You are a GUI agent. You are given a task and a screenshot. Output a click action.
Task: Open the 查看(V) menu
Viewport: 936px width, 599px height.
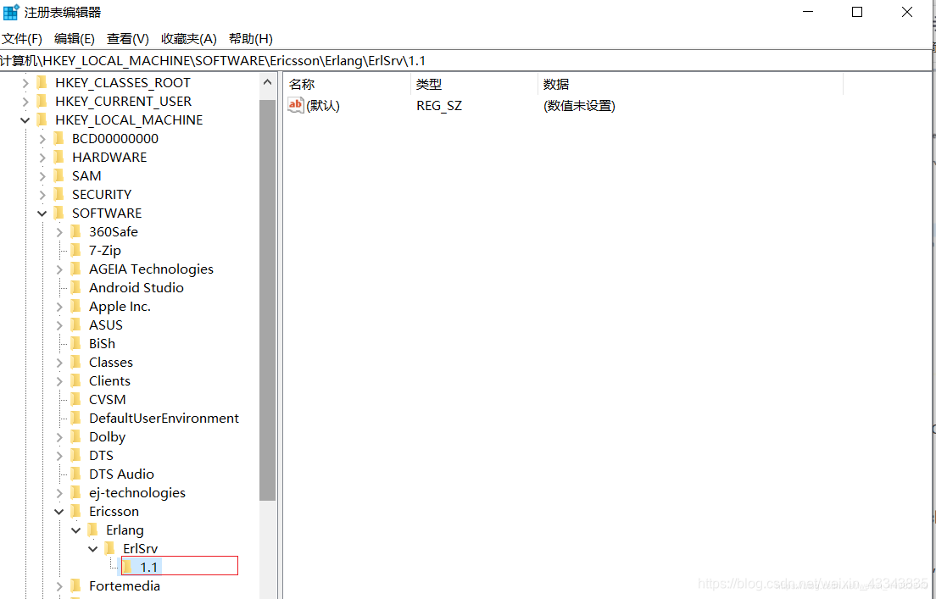coord(128,39)
